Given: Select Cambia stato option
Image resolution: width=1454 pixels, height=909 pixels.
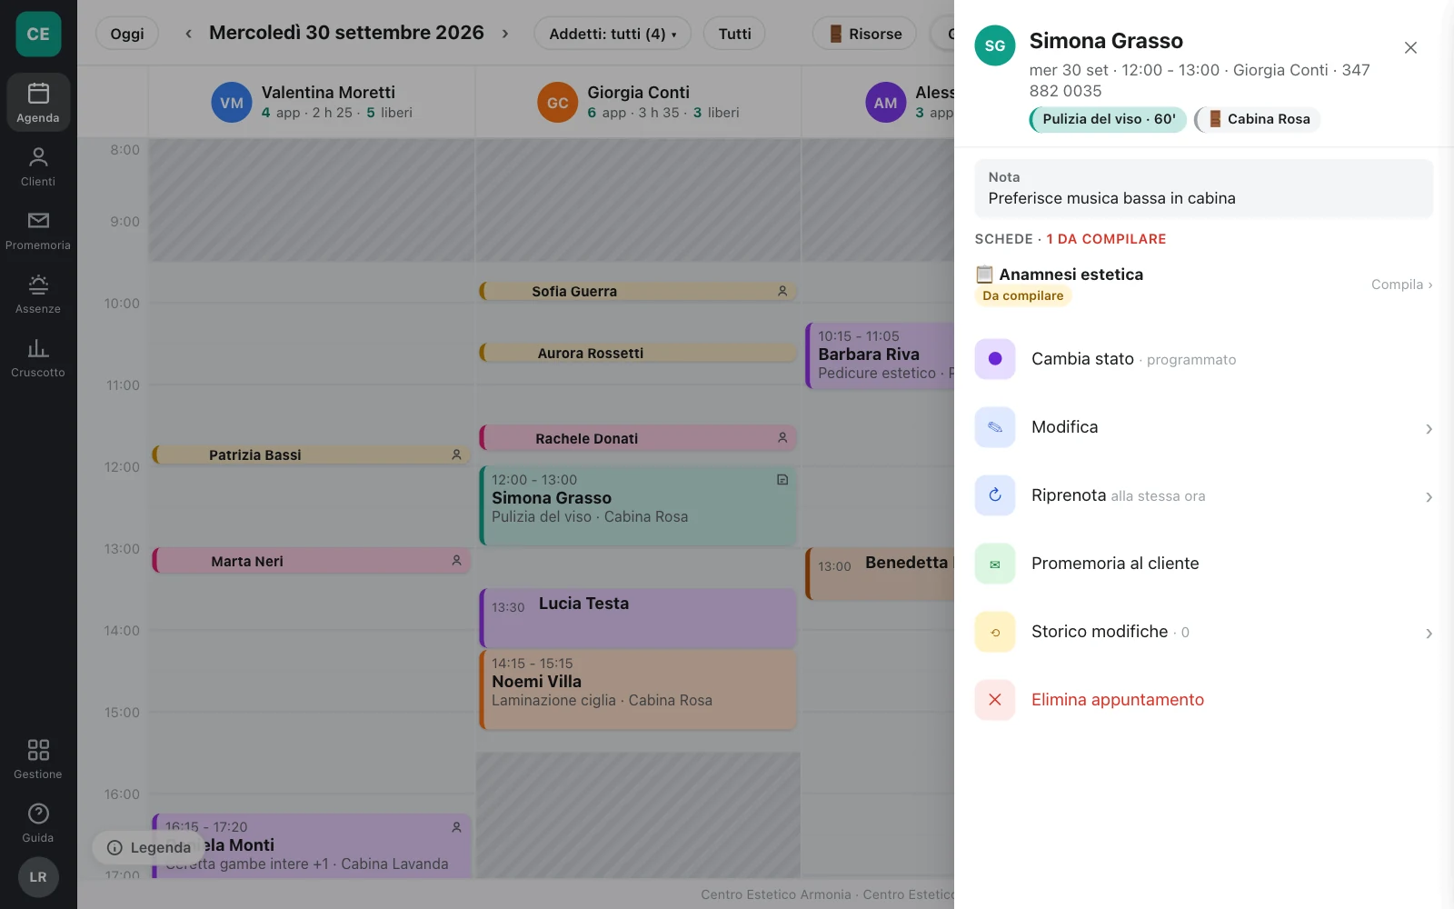Looking at the screenshot, I should click(x=1204, y=359).
